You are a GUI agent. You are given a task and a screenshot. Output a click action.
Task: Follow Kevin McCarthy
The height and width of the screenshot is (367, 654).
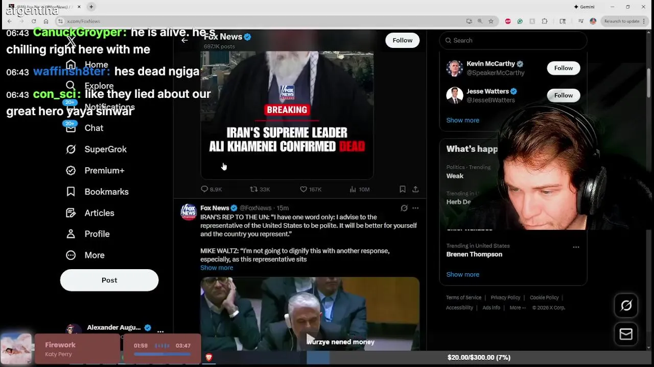tap(564, 68)
